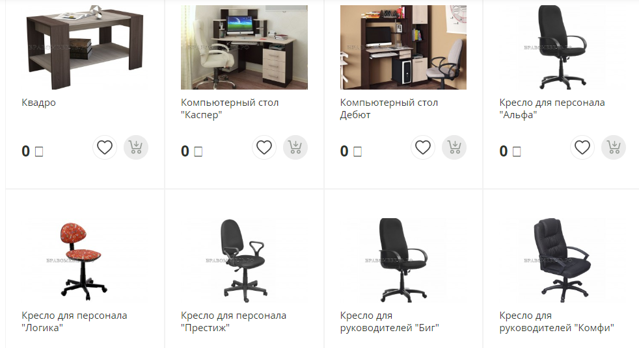Image resolution: width=639 pixels, height=348 pixels.
Task: Add Дебют computer desk to cart
Action: point(454,147)
